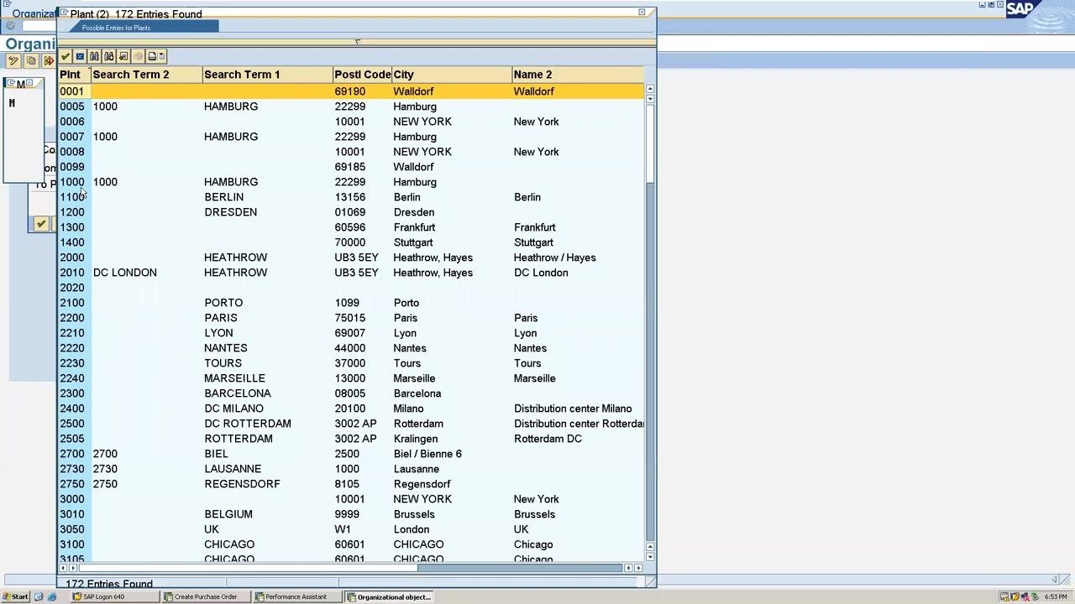Select plant 1200 DRESDEN entry
The width and height of the screenshot is (1075, 604).
(351, 212)
